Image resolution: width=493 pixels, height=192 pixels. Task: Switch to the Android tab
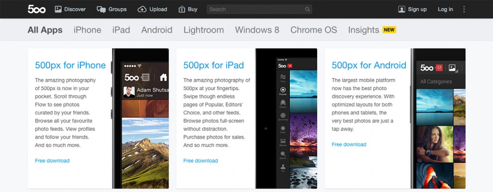(x=156, y=30)
